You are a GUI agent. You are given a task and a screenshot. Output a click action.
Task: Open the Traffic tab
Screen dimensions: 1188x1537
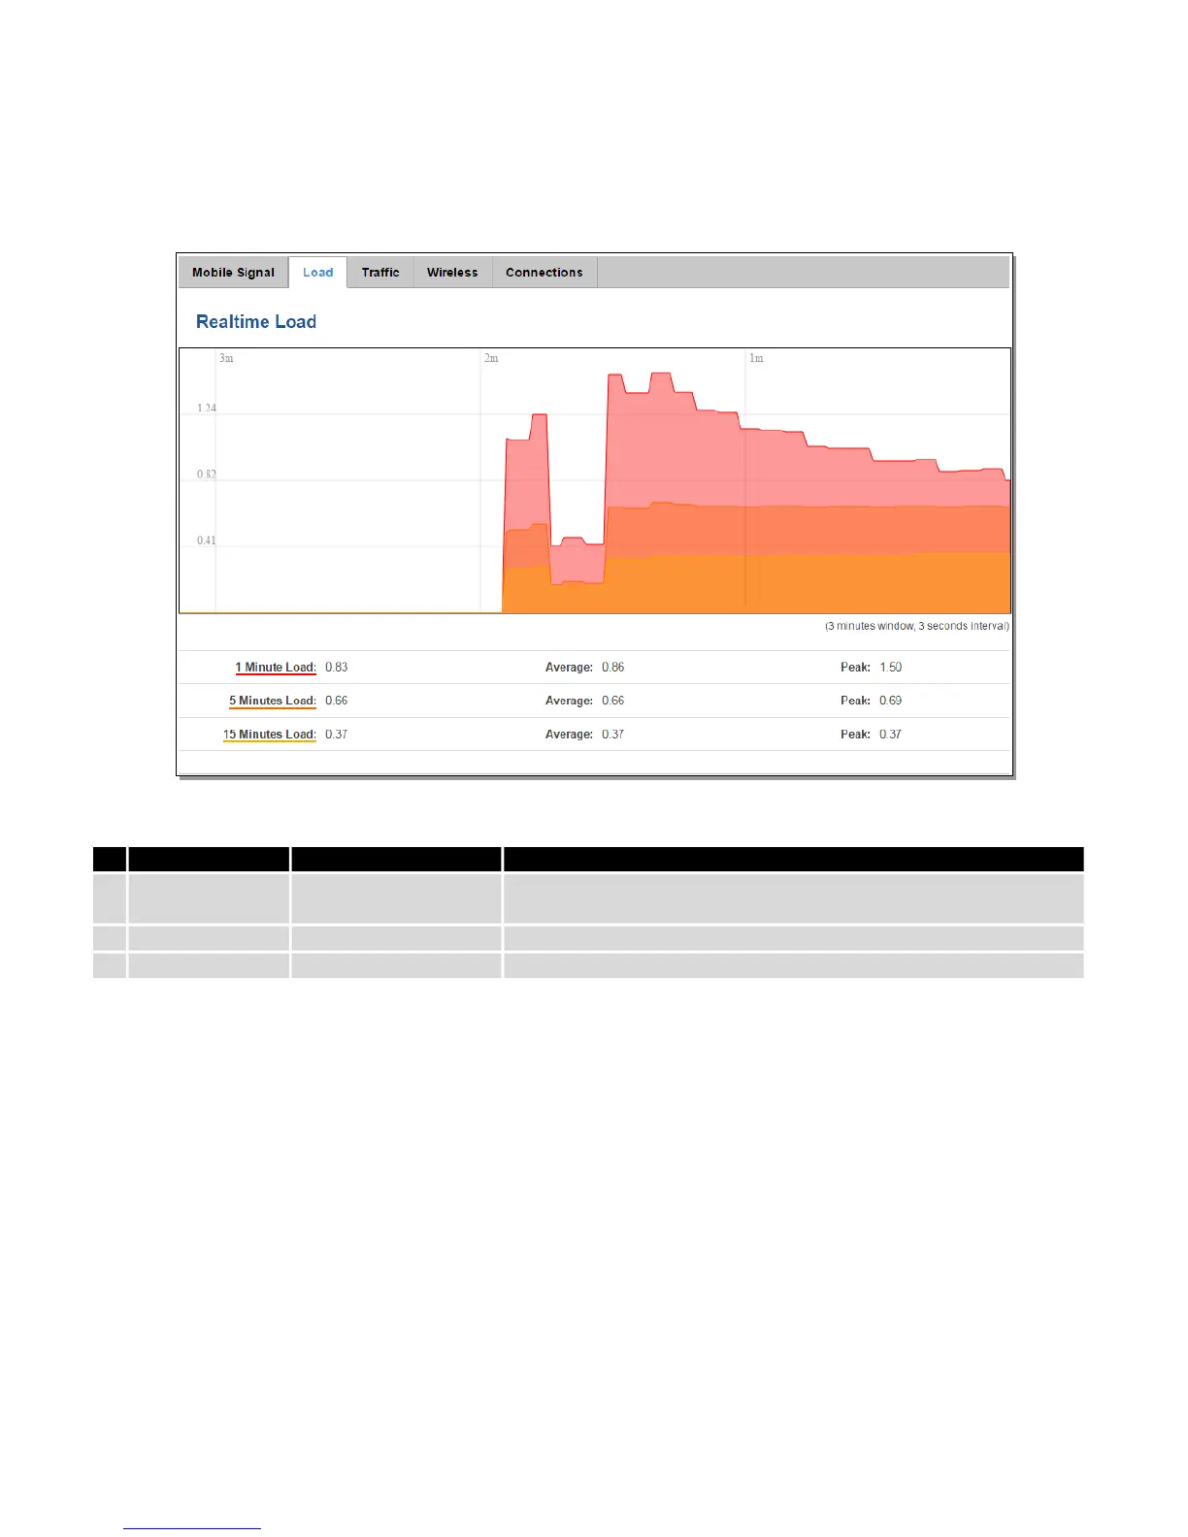[x=380, y=273]
